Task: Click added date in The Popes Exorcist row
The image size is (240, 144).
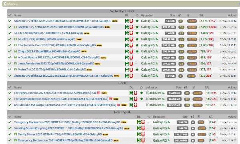Action: (228, 93)
